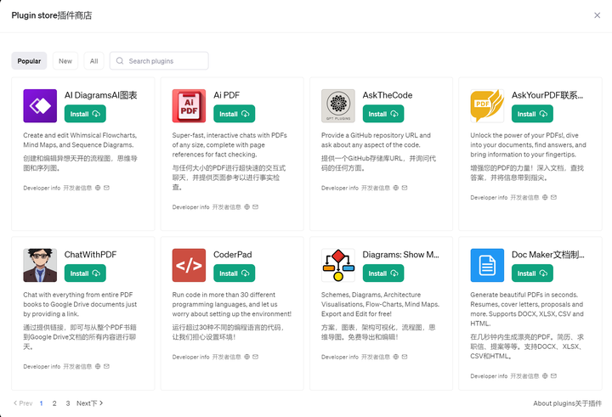Click the AI Diagrams plugin logo

click(x=40, y=106)
